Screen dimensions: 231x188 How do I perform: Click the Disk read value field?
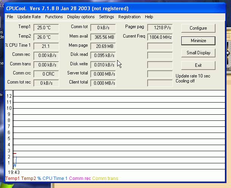(x=103, y=55)
